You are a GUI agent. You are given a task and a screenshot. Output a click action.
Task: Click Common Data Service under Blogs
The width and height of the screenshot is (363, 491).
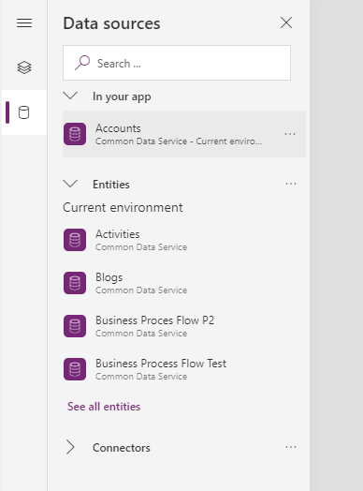pos(141,290)
